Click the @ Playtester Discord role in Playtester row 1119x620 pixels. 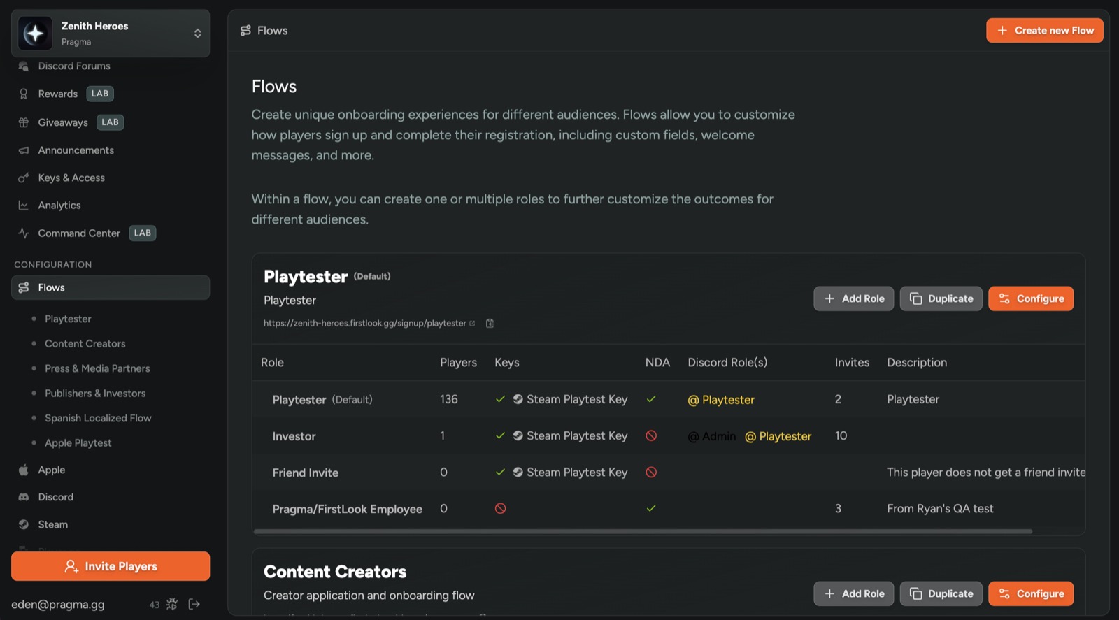pos(721,400)
